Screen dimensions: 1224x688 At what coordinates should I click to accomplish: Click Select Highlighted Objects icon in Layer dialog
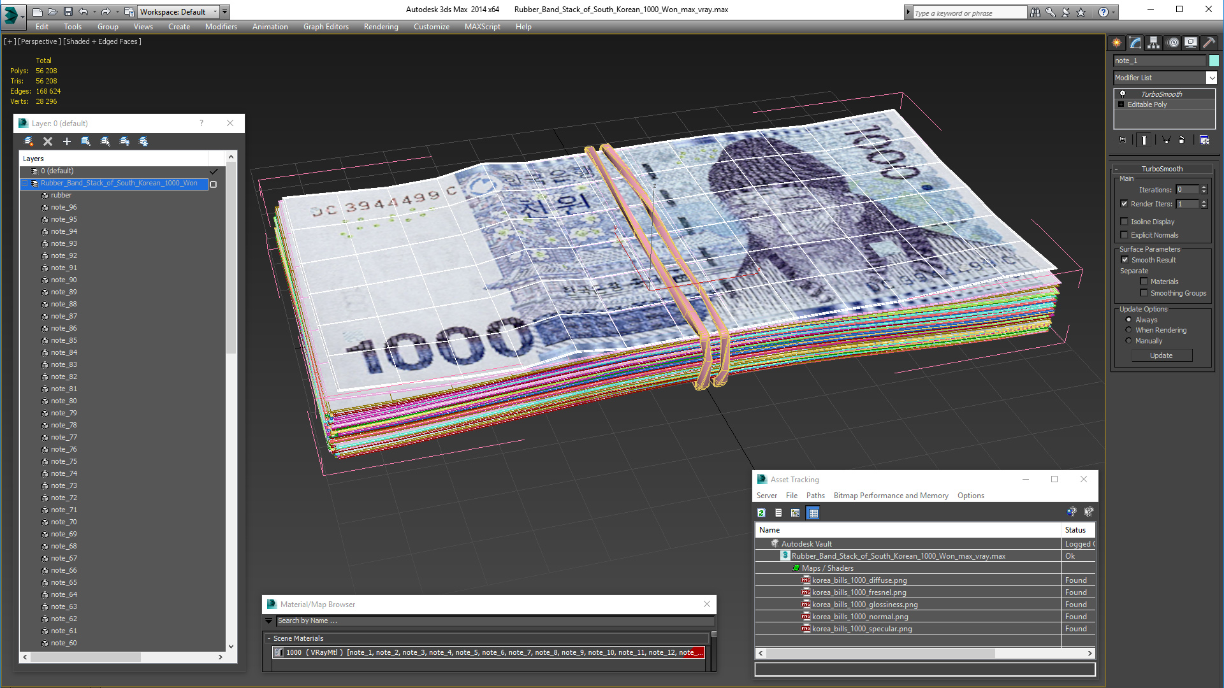pos(86,141)
